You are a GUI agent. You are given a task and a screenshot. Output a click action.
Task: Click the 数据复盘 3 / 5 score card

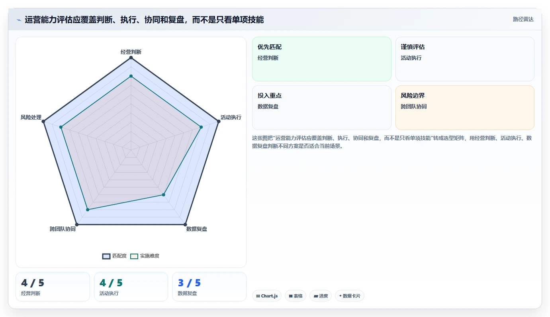(209, 287)
